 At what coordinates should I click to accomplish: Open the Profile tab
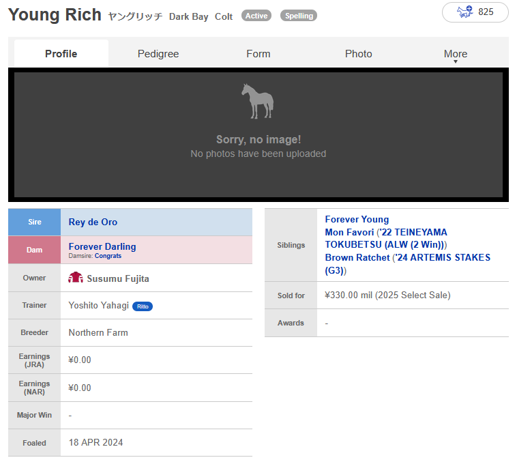click(x=61, y=53)
